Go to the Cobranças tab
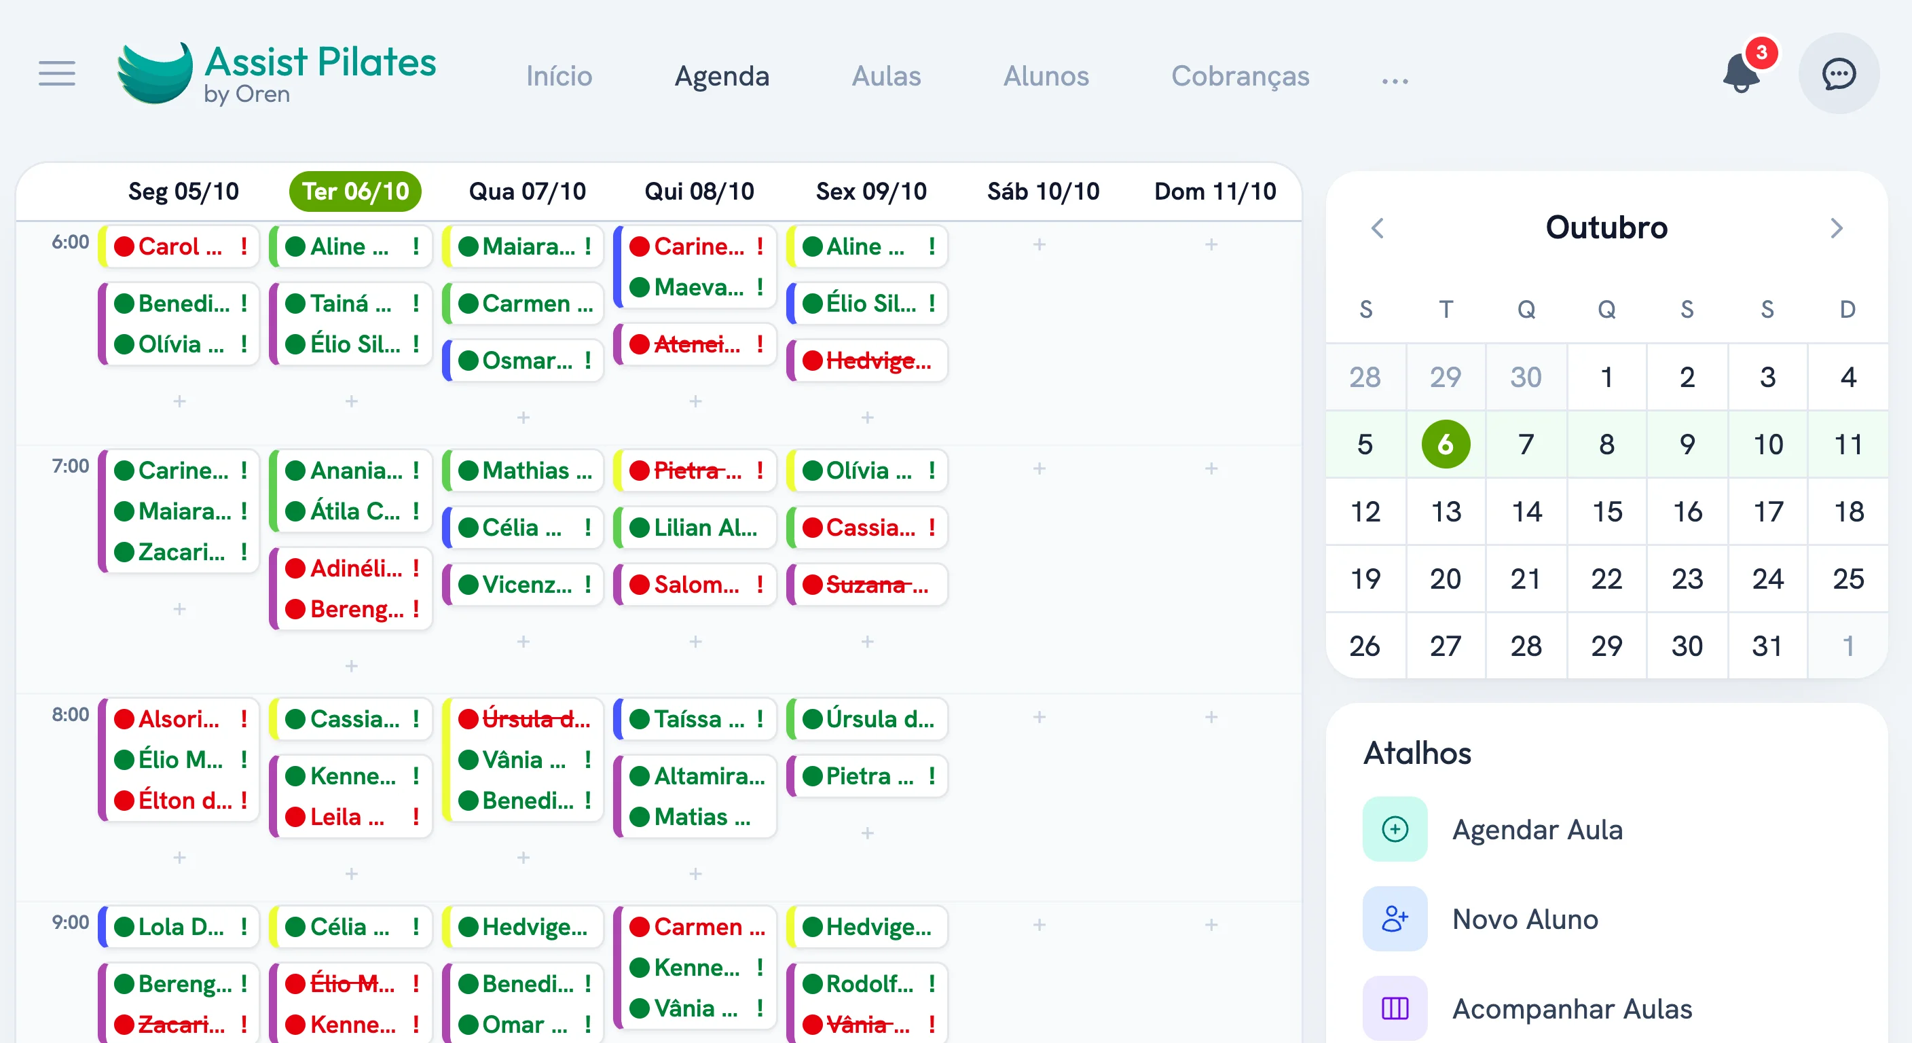 click(x=1240, y=76)
